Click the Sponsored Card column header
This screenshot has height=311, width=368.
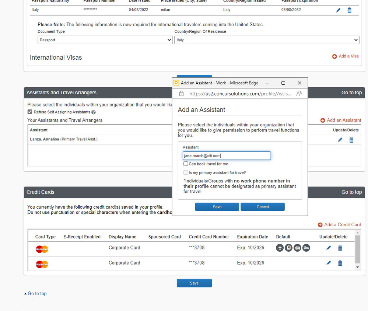click(165, 237)
